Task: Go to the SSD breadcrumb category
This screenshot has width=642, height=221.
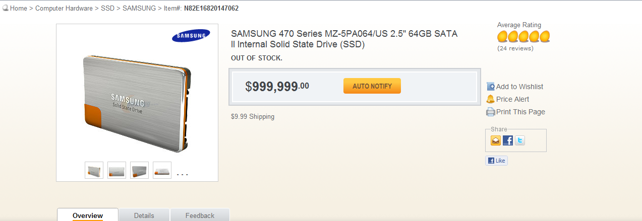Action: (x=108, y=8)
